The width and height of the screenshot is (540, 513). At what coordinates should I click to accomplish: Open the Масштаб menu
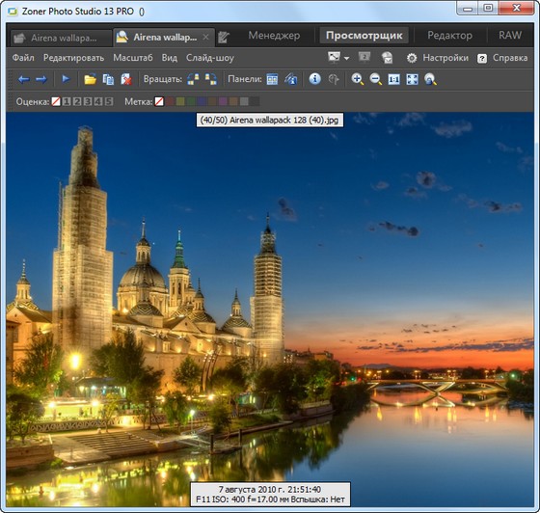(133, 58)
